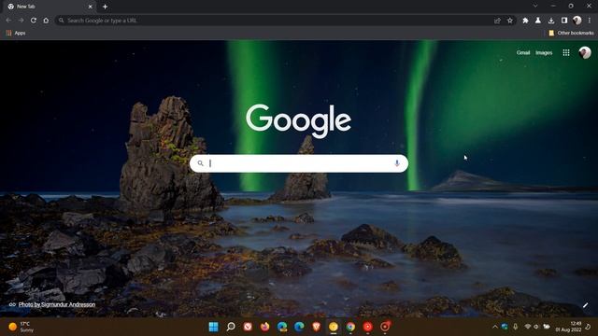Toggle the Chrome side panel
The width and height of the screenshot is (598, 336).
click(564, 21)
